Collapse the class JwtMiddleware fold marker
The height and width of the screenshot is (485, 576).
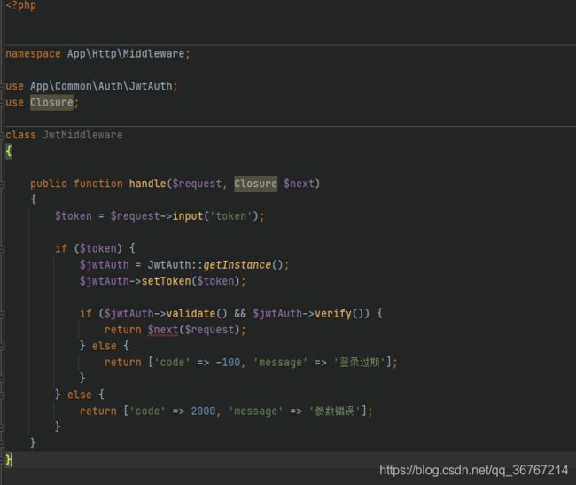click(x=2, y=135)
